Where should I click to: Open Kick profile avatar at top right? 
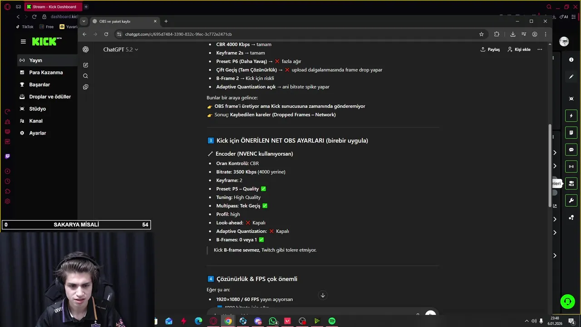tap(564, 42)
